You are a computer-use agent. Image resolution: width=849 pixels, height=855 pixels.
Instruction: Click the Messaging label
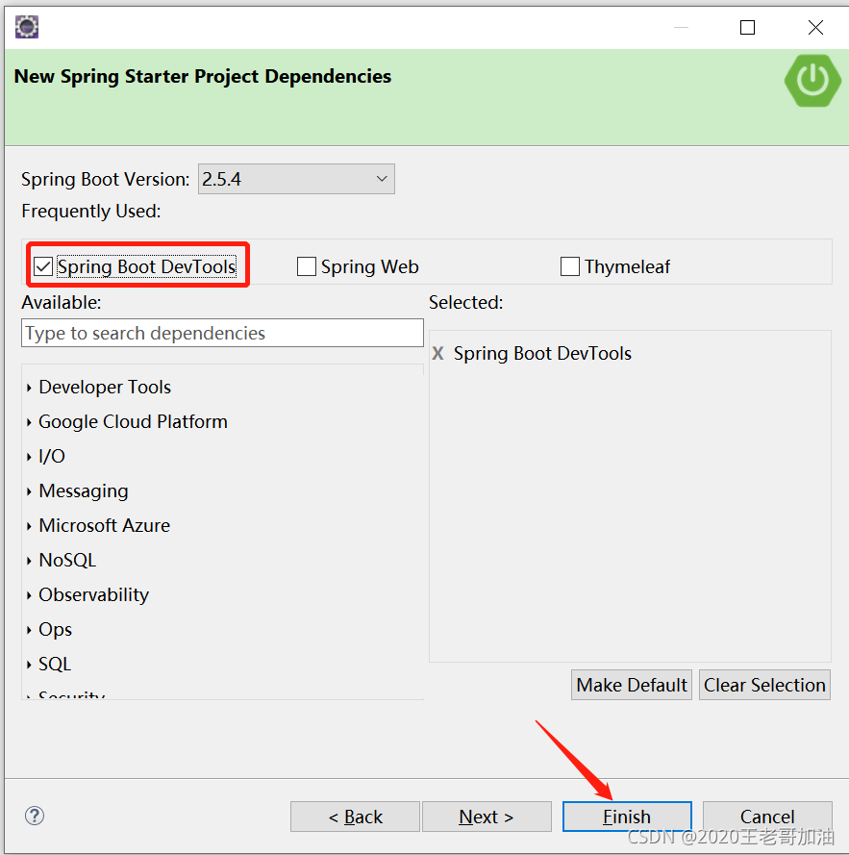84,491
